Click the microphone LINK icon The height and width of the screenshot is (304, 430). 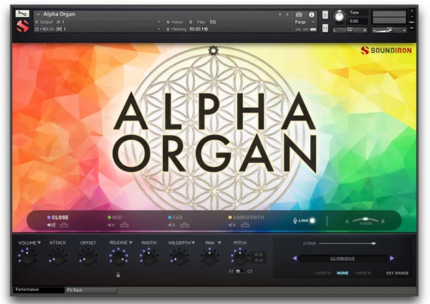click(295, 220)
